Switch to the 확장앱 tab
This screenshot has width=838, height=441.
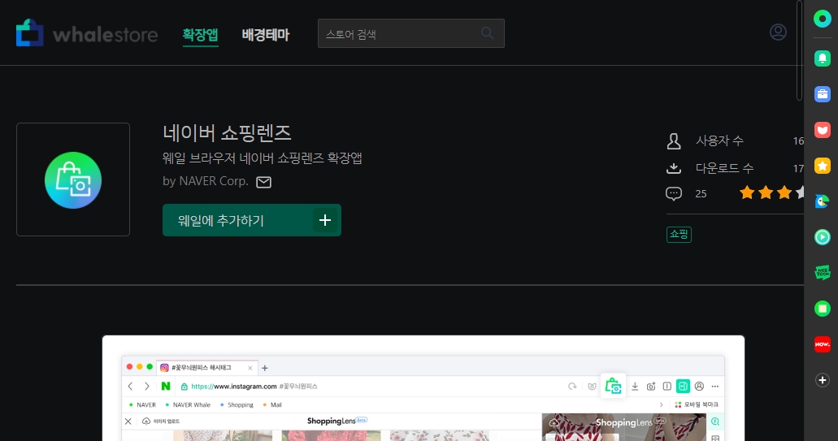(201, 35)
